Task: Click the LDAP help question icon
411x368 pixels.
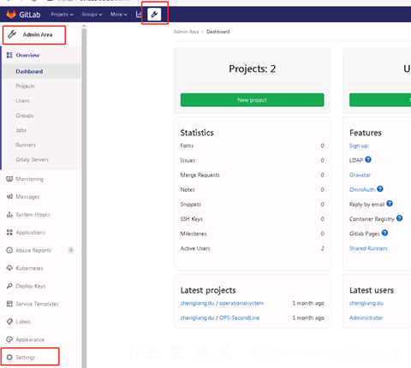Action: [x=368, y=159]
